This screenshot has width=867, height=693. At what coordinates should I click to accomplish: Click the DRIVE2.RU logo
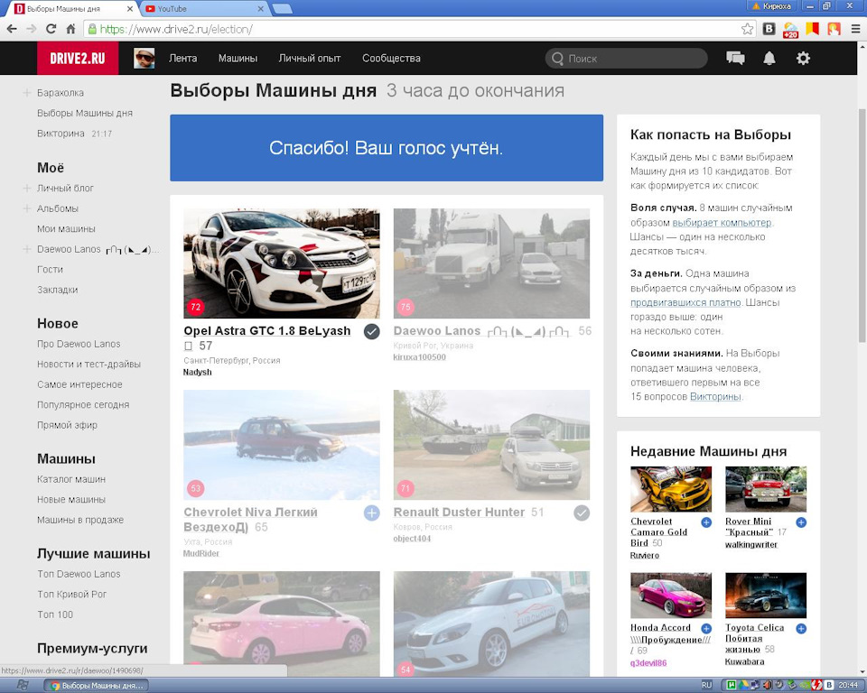(x=78, y=58)
